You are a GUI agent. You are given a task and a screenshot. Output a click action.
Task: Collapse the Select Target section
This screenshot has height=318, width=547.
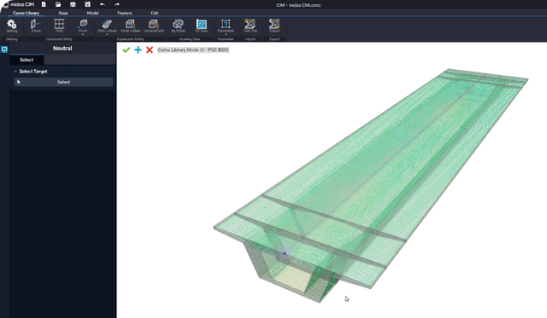pyautogui.click(x=15, y=72)
